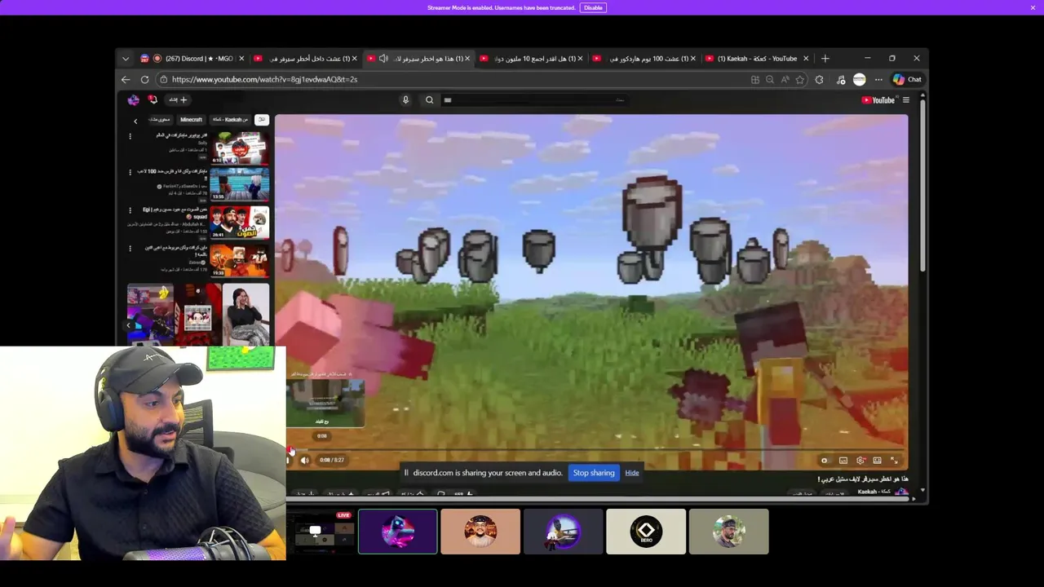Select the LIVE stream preview tile
The image size is (1044, 587).
(319, 532)
